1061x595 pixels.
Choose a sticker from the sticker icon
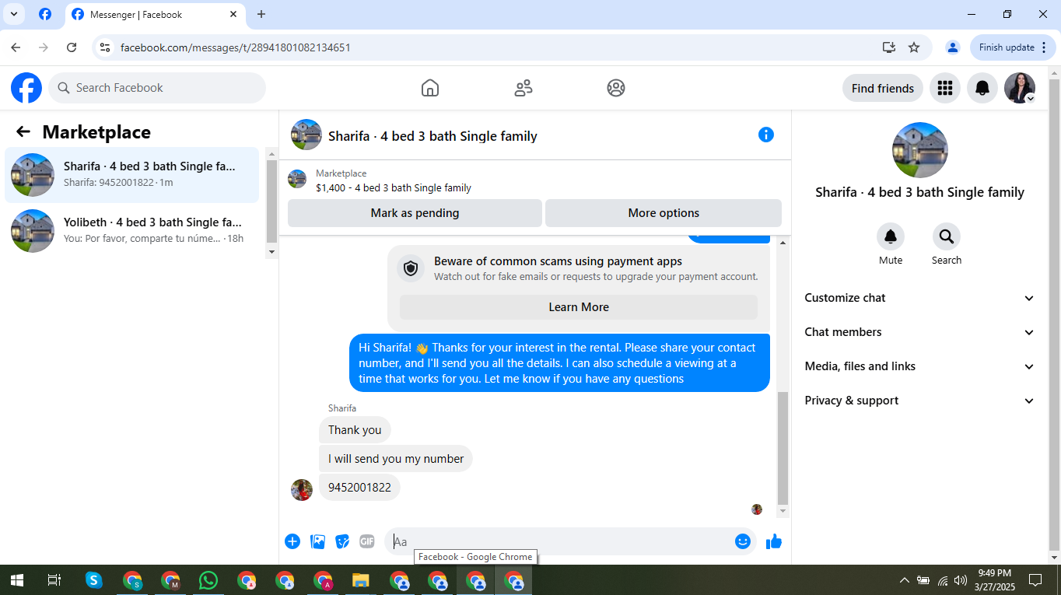(x=342, y=541)
